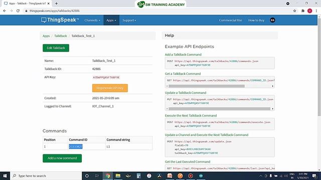Open the browser extensions puzzle icon
The image size is (321, 180).
coord(303,11)
